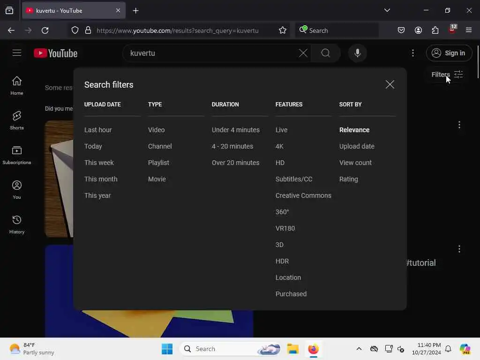Go back in the browser
480x360 pixels.
[x=11, y=30]
